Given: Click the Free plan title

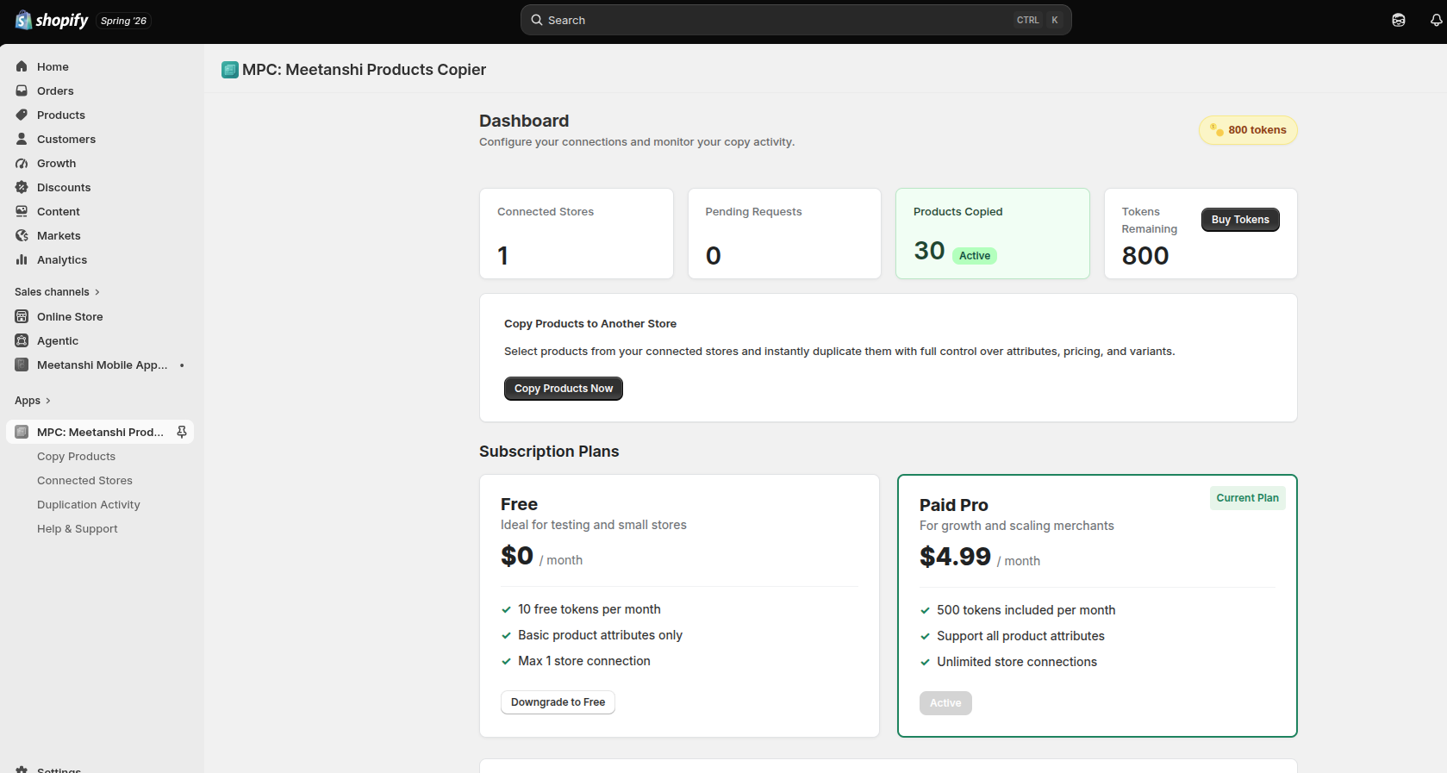Looking at the screenshot, I should click(x=519, y=504).
